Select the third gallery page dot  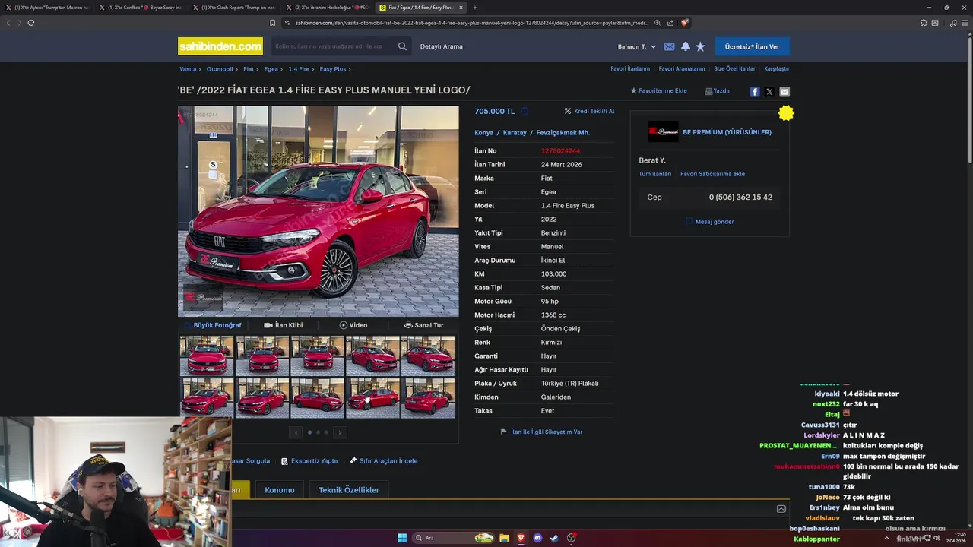[x=326, y=432]
